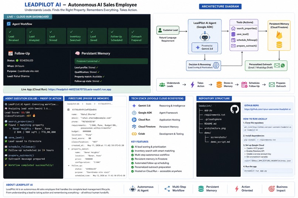298x198 pixels.
Task: Click the WhatsApp icon in Personalized Outreach box
Action: pyautogui.click(x=283, y=66)
